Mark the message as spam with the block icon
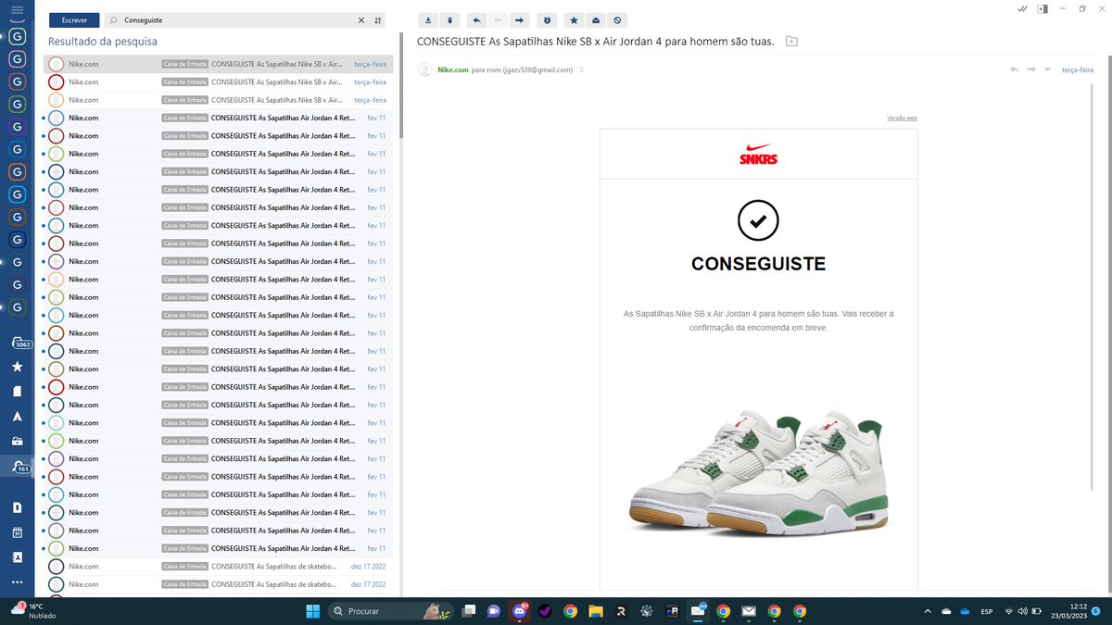The height and width of the screenshot is (625, 1112). point(617,19)
